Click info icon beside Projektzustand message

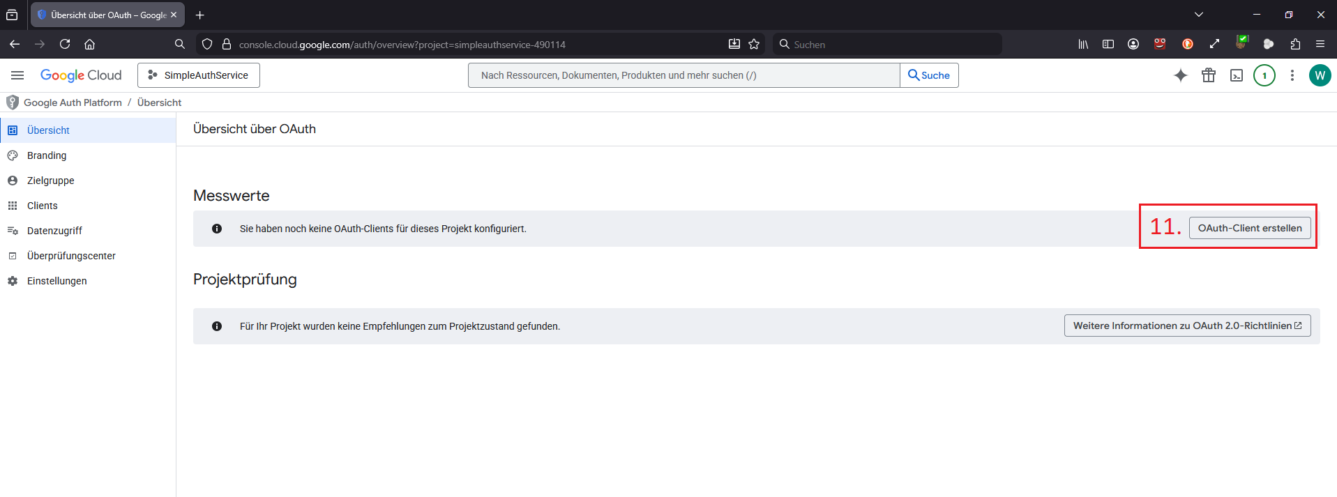coord(217,326)
